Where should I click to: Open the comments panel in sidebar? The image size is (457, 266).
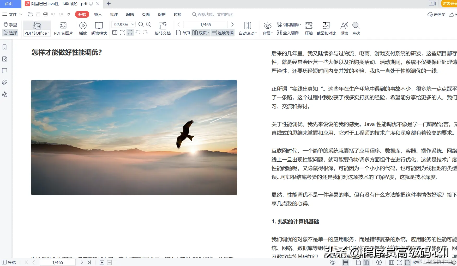pos(4,71)
